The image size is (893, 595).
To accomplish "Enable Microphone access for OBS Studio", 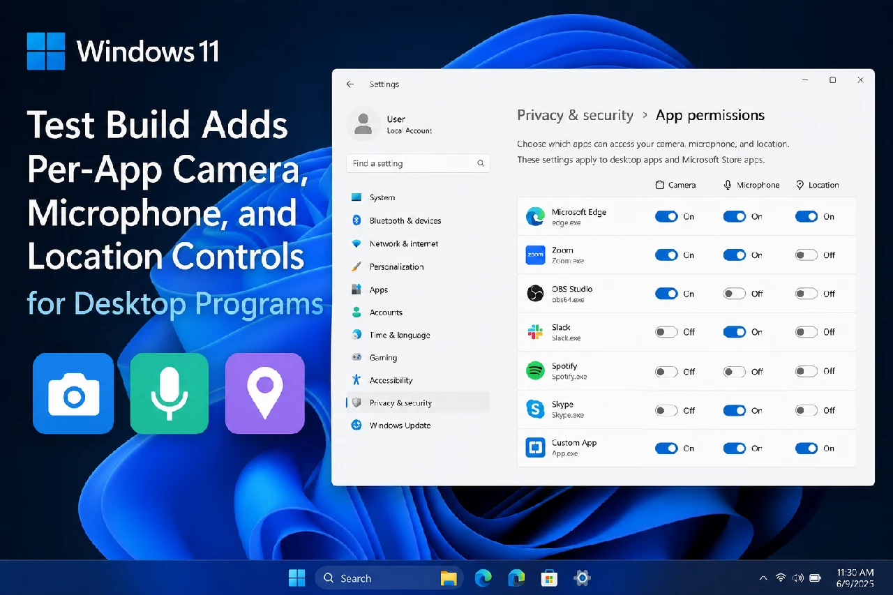I will (x=735, y=294).
